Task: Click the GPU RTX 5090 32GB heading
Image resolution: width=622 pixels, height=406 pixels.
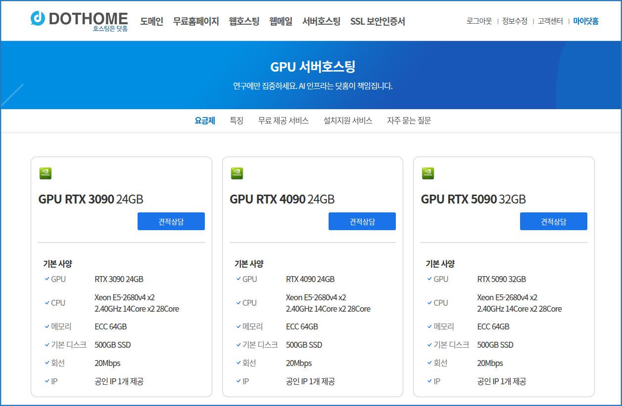Action: pos(474,199)
